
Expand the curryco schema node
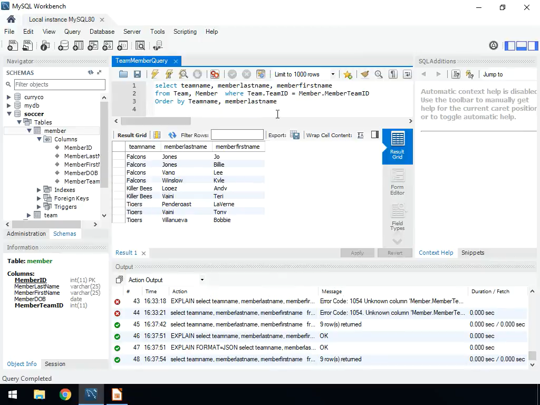tap(9, 97)
